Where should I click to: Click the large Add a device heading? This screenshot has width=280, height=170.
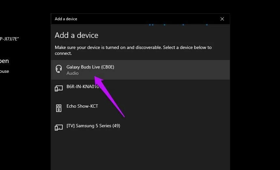tap(76, 35)
